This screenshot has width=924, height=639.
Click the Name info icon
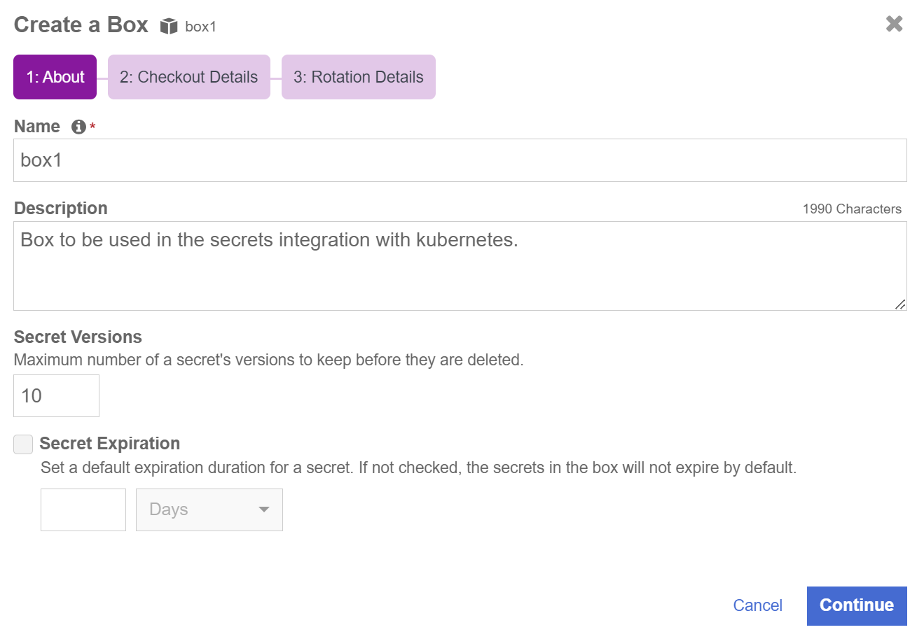[78, 127]
